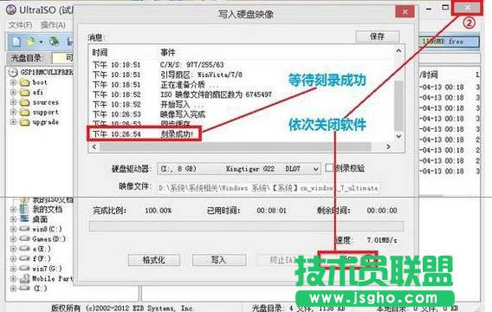Viewport: 492px width, 312px height.
Task: Click the Open file toolbar icon
Action: click(x=30, y=42)
